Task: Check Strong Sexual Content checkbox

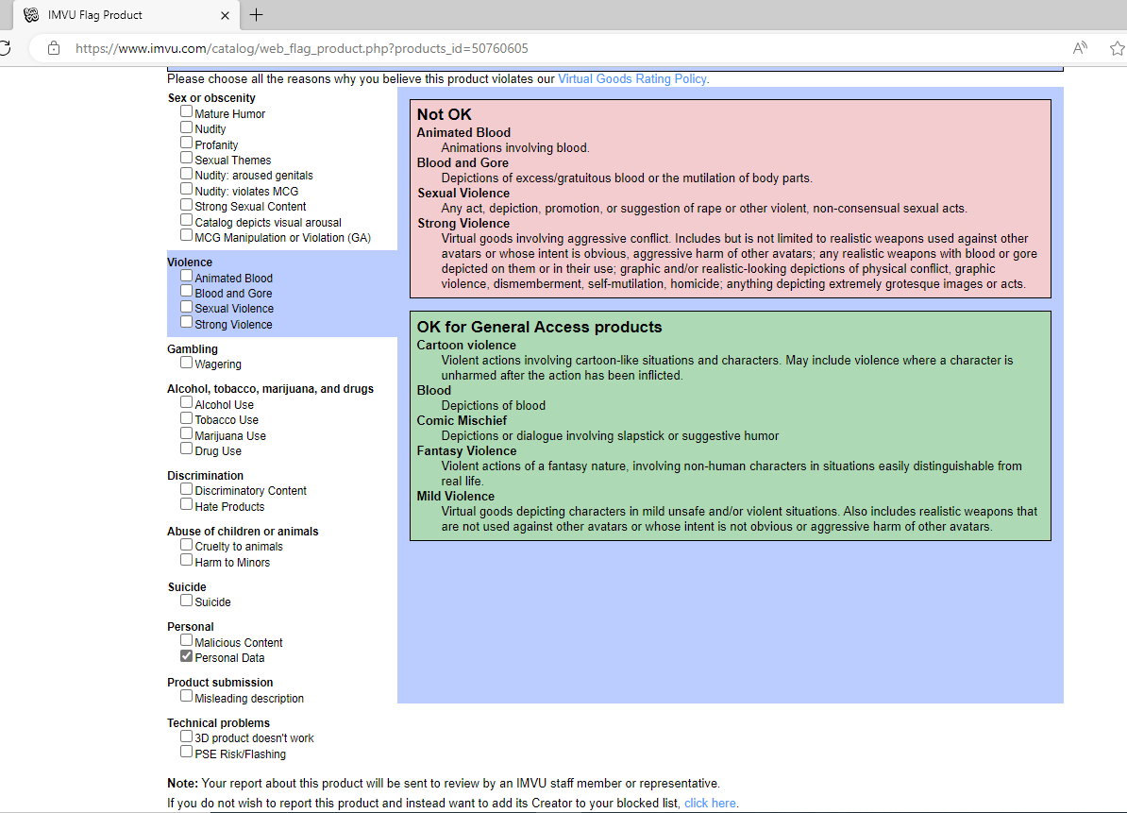Action: [x=186, y=204]
